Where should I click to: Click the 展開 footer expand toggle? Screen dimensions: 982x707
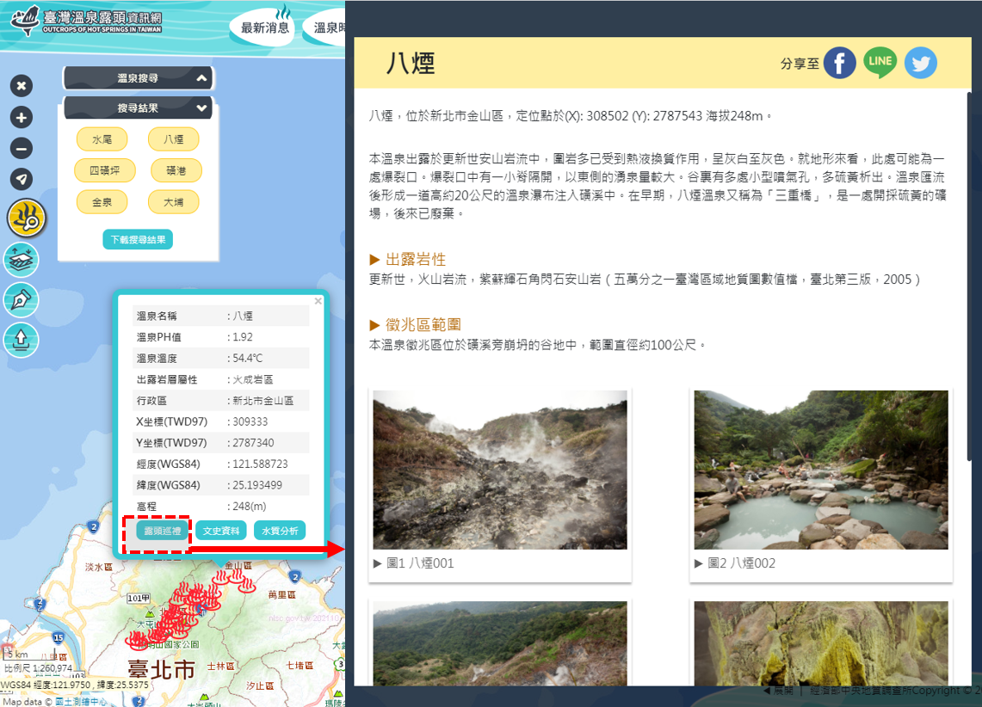click(778, 691)
